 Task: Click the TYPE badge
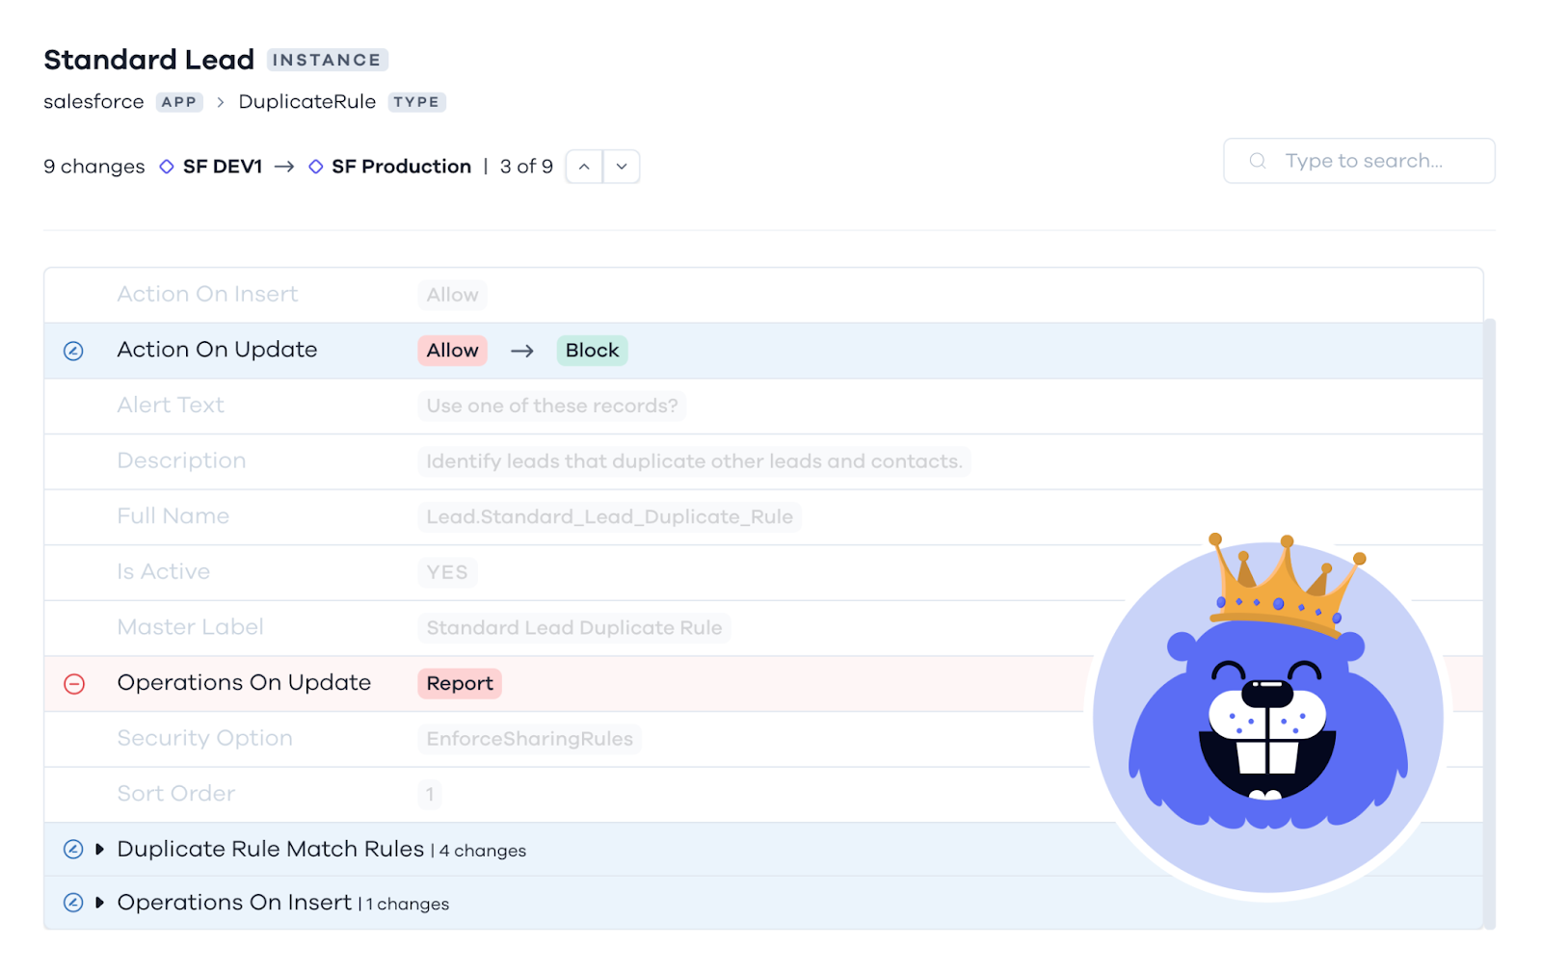(416, 102)
